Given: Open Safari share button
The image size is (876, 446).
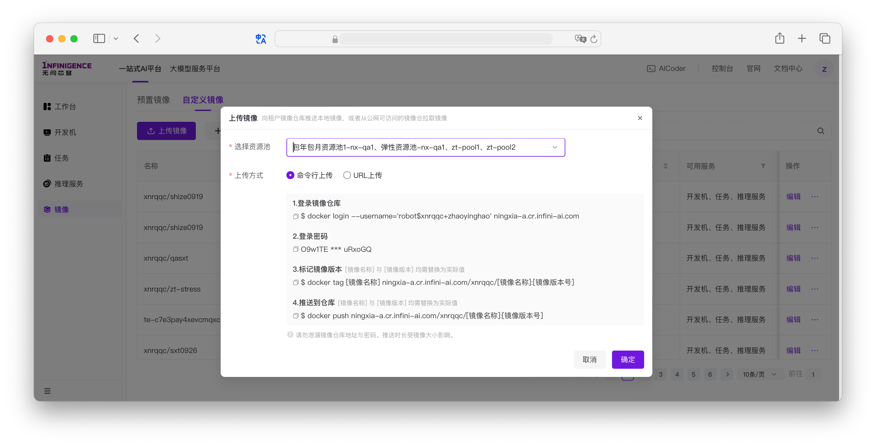Looking at the screenshot, I should [780, 38].
